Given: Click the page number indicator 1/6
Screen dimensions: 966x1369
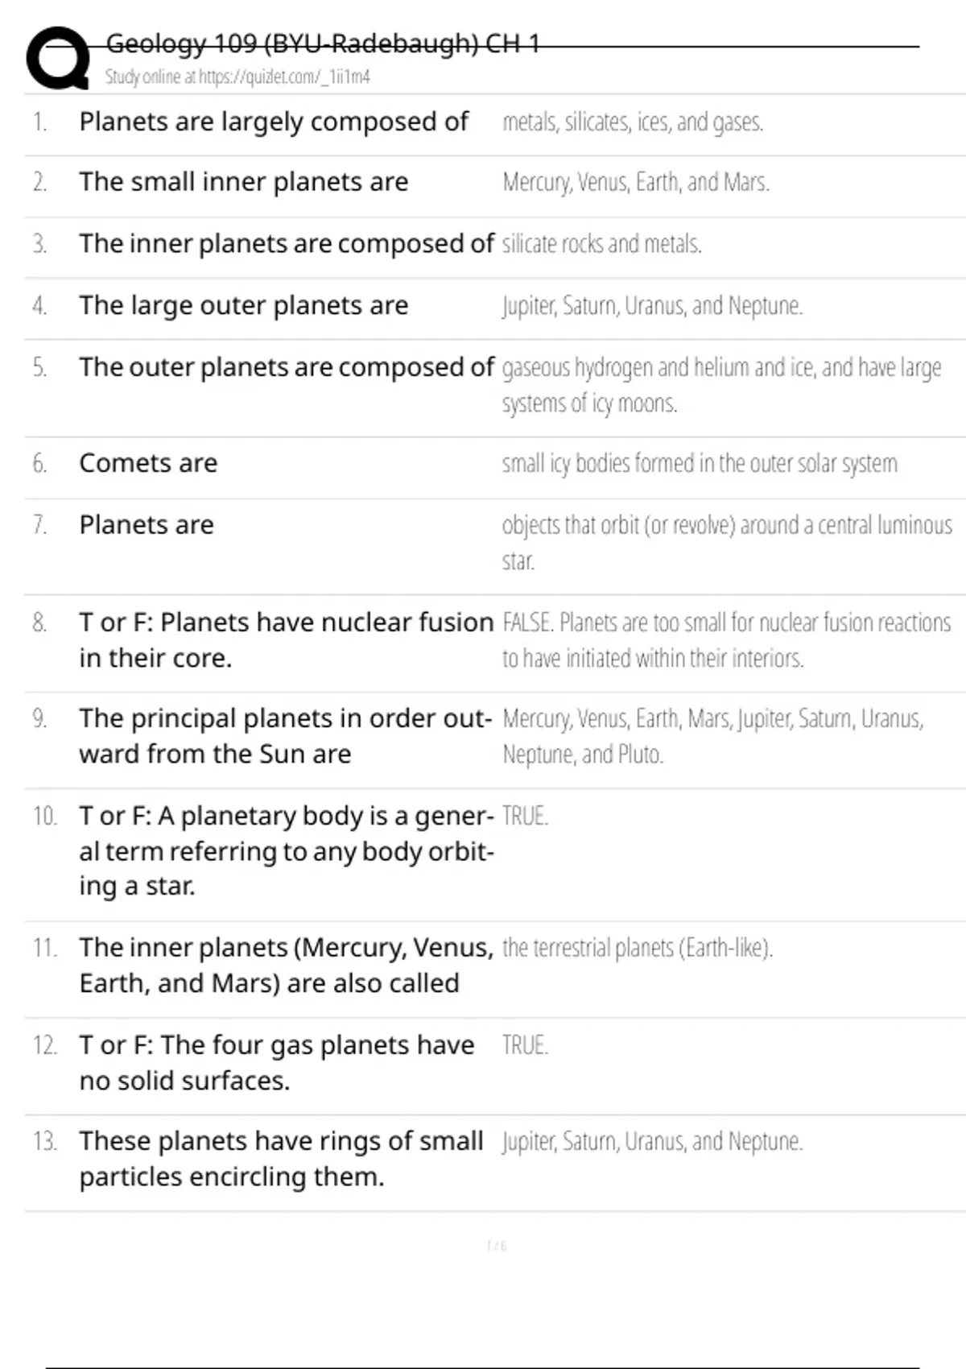Looking at the screenshot, I should (496, 1246).
